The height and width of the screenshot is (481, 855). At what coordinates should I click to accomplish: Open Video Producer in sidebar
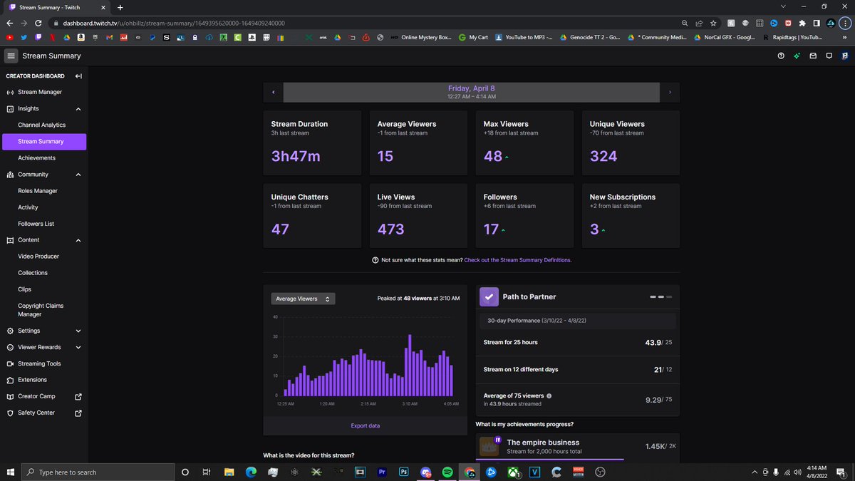38,257
